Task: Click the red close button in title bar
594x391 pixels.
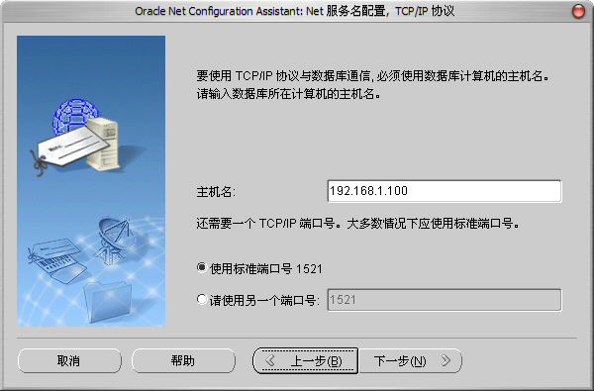Action: 578,11
